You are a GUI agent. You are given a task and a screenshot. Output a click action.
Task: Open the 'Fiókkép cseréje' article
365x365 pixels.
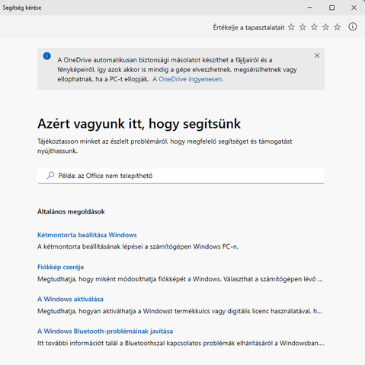click(60, 267)
